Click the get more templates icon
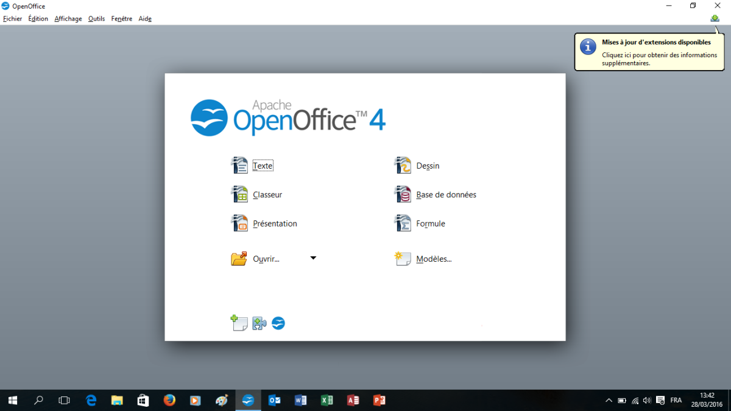This screenshot has width=731, height=411. tap(239, 323)
